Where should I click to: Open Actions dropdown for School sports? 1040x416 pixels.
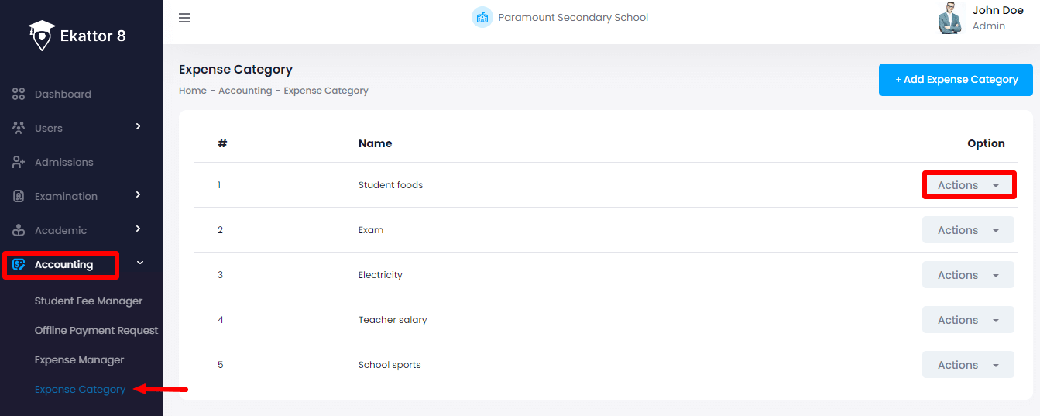click(x=968, y=365)
